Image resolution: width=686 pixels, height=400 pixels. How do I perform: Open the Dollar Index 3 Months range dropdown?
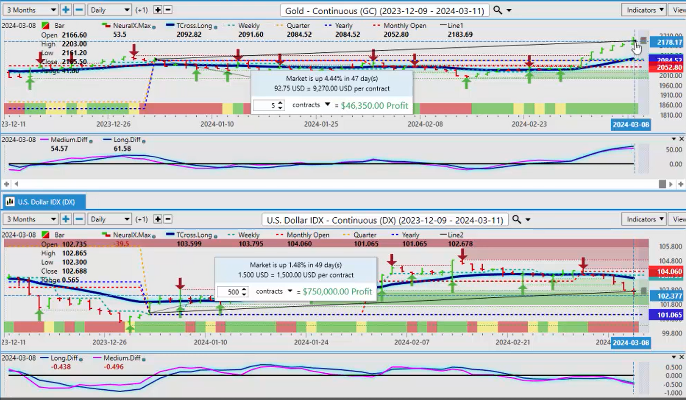[x=30, y=219]
